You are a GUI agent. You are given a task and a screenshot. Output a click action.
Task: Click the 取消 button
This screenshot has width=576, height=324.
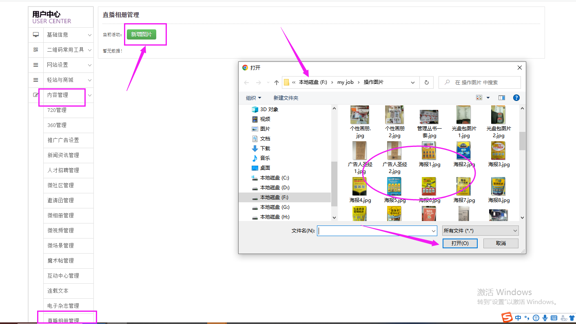coord(501,243)
